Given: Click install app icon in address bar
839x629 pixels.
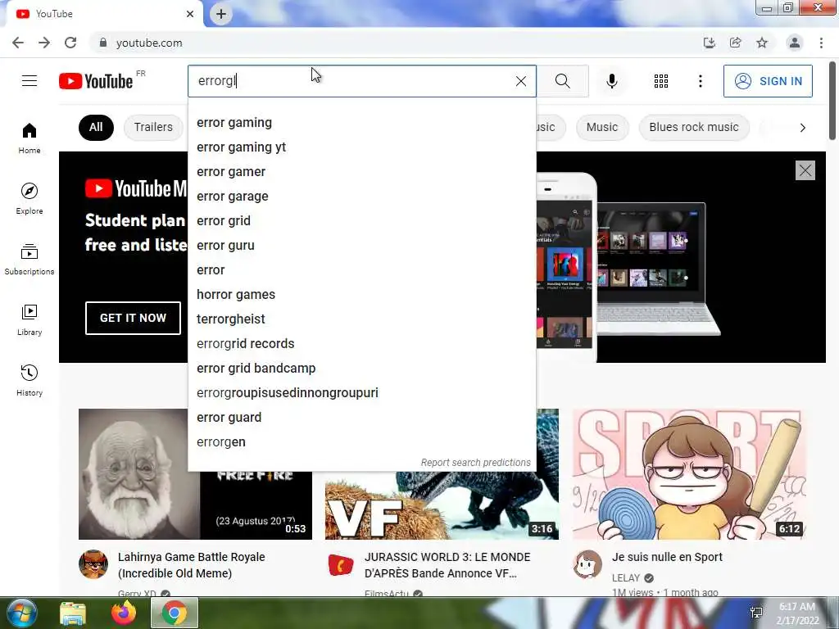Looking at the screenshot, I should click(x=709, y=43).
